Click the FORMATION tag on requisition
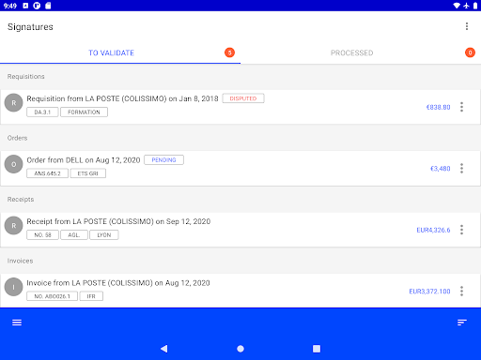Screen dimensions: 481x360 84,112
